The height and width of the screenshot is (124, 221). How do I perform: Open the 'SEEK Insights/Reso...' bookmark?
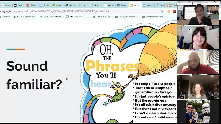coord(25,17)
